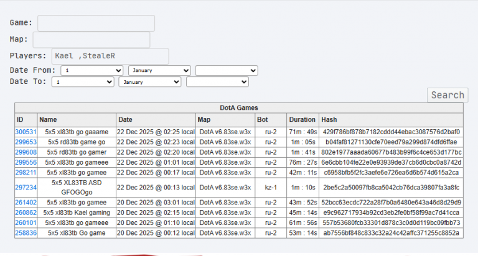Open game ID 299556 link
Viewport: 478px width, 256px height.
coord(26,163)
